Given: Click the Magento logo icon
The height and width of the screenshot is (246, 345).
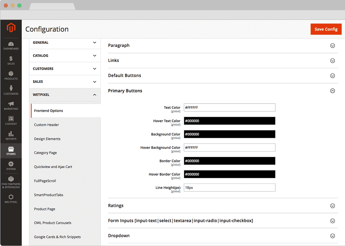Looking at the screenshot, I should pos(11,28).
